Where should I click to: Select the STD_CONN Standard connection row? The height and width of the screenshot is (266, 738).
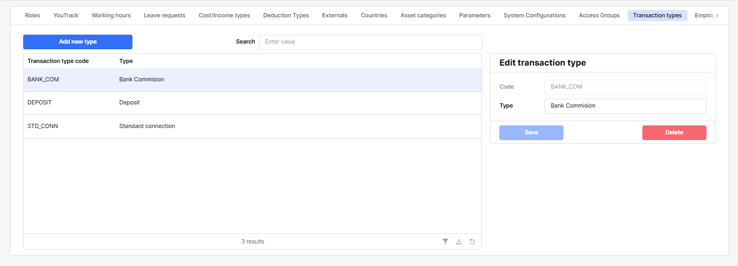[x=252, y=126]
